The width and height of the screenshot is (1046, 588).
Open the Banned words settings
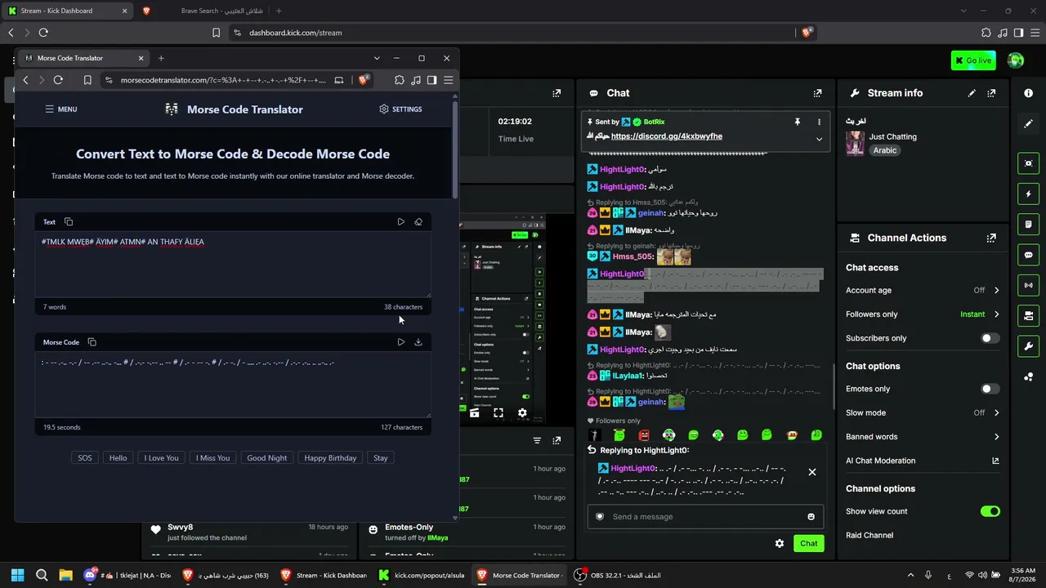(923, 437)
